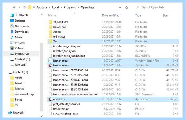The width and height of the screenshot is (185, 120).
Task: Select Content (D:) drive under This PC
Action: 22,59
